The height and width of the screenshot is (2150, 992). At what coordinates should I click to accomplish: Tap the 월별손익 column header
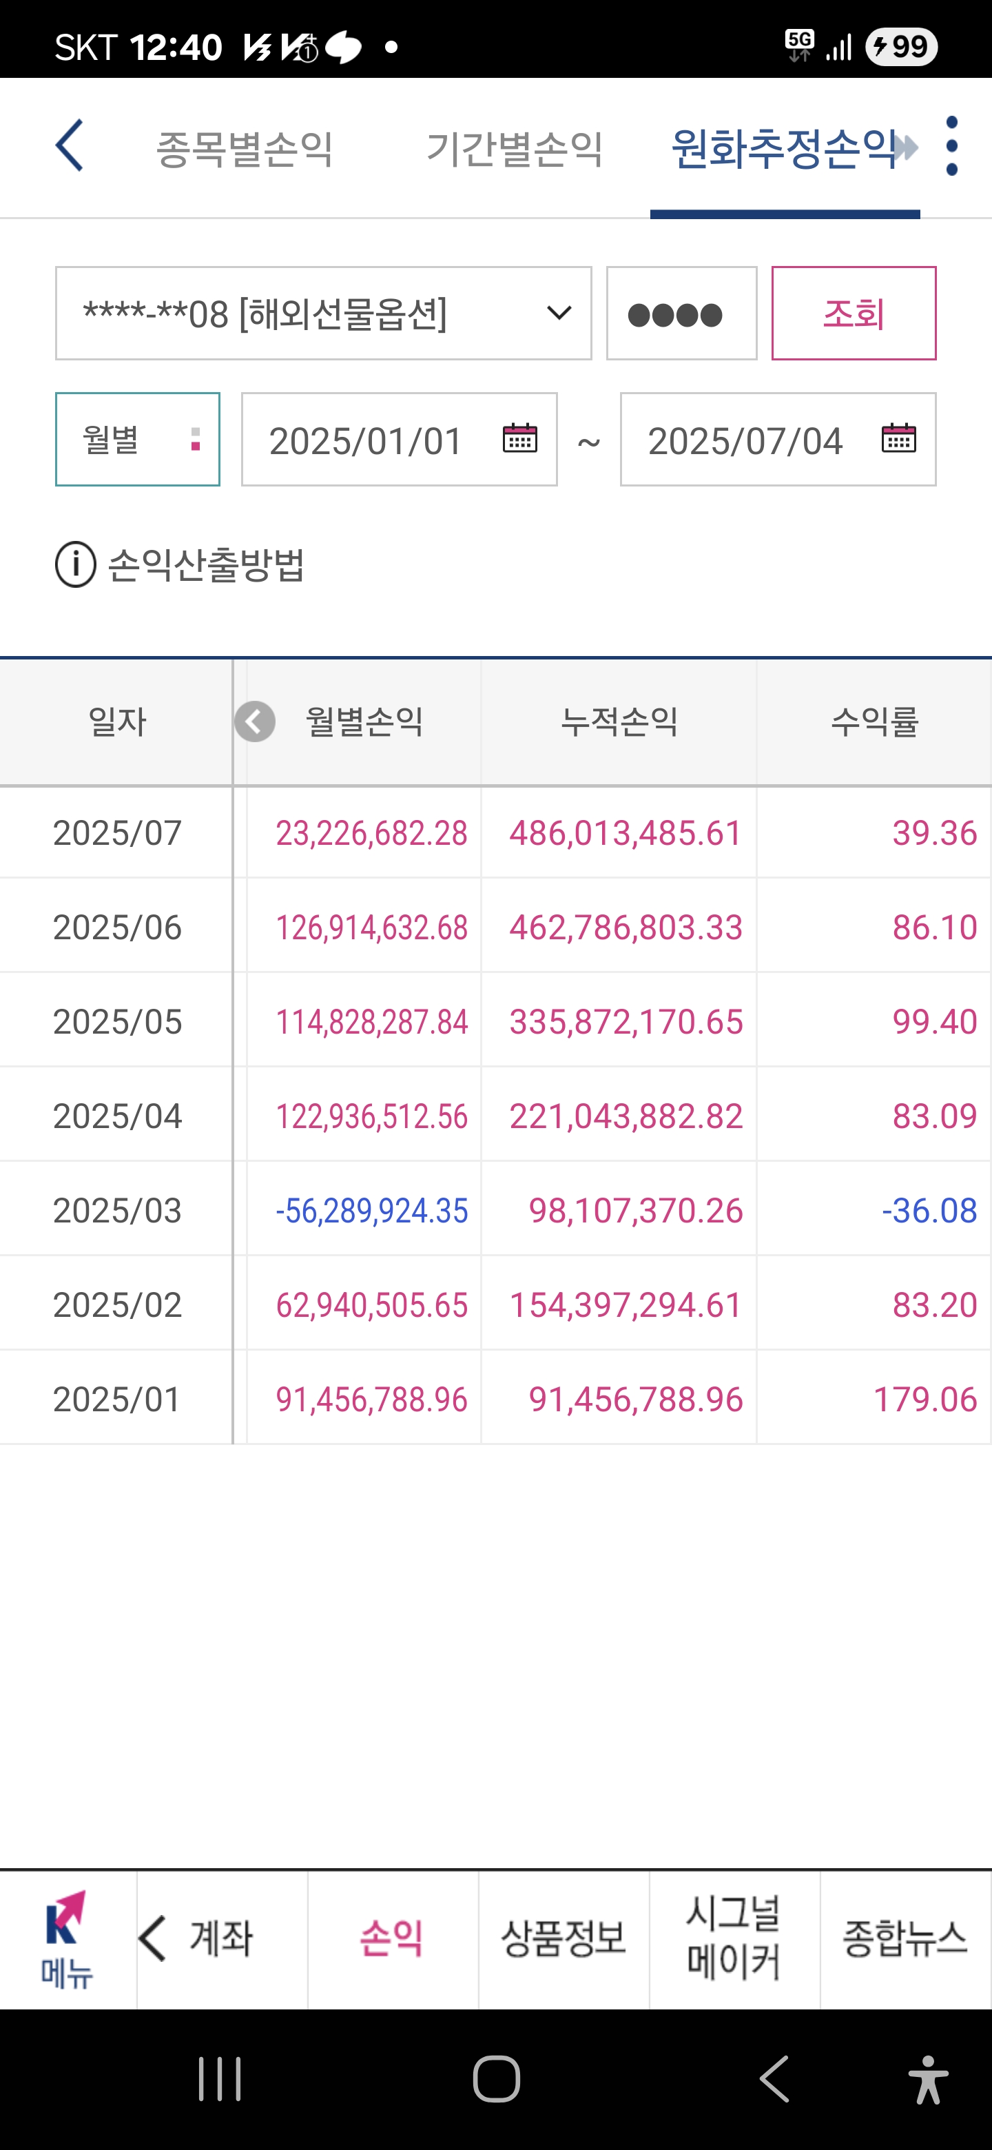coord(364,722)
